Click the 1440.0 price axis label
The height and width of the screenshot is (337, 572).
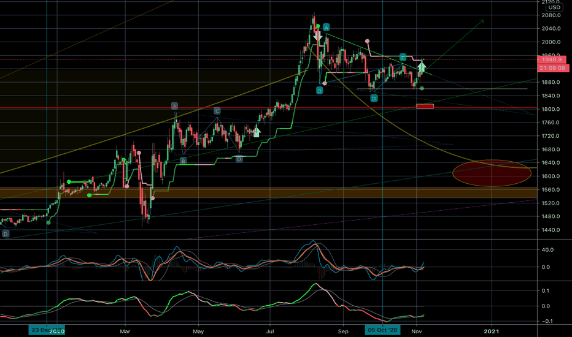pyautogui.click(x=551, y=230)
